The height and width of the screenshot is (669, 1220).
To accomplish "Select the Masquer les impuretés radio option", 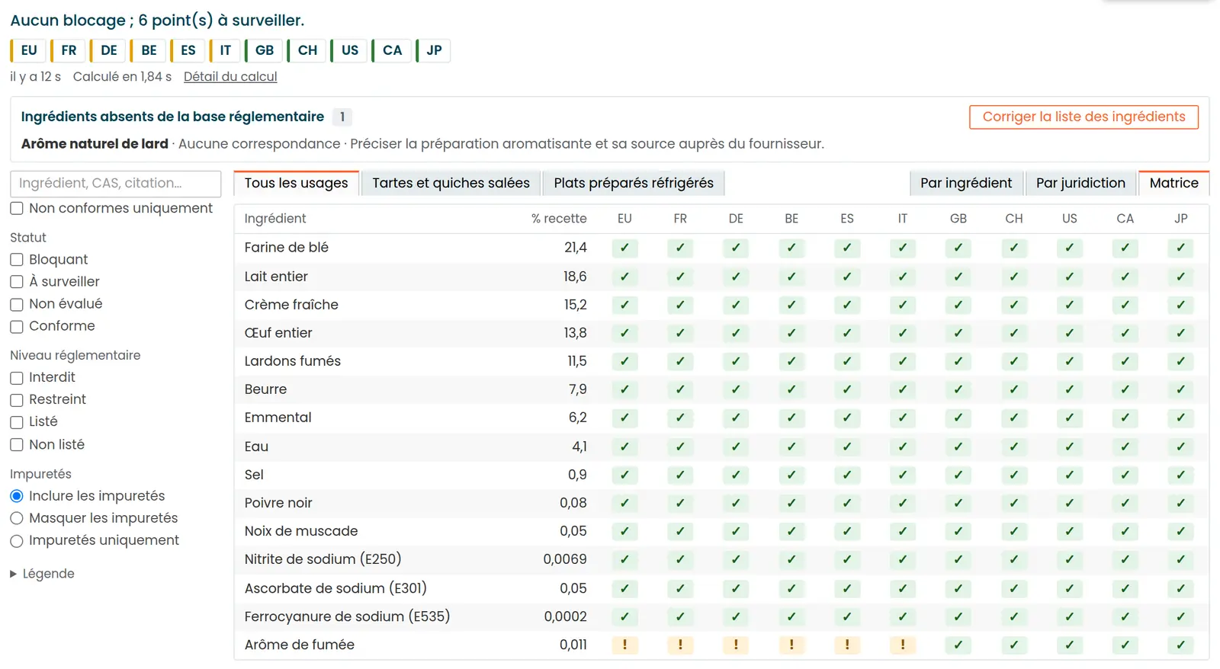I will click(x=17, y=519).
